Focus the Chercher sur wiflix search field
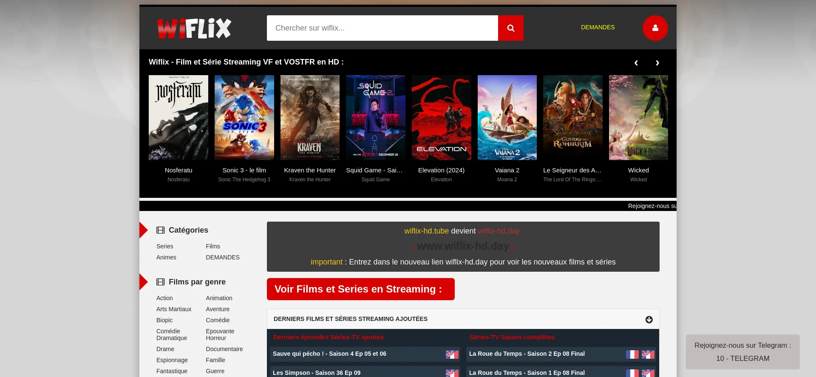 click(382, 28)
